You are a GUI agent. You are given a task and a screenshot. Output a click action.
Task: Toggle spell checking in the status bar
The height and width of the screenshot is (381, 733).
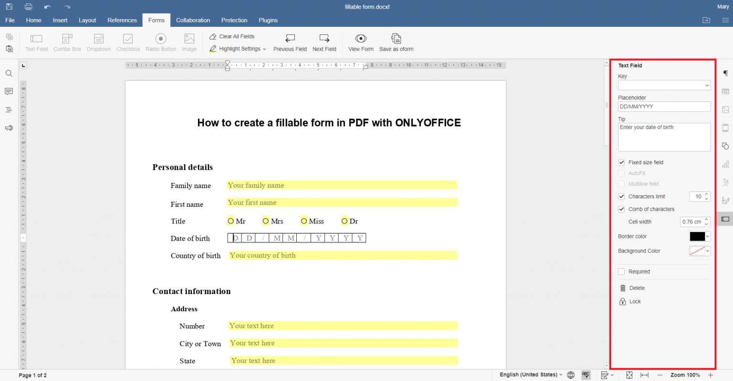pyautogui.click(x=586, y=375)
